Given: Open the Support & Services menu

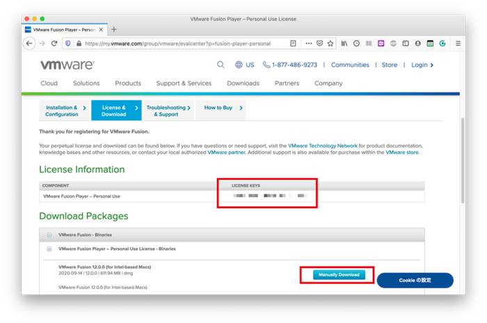Looking at the screenshot, I should (x=184, y=84).
